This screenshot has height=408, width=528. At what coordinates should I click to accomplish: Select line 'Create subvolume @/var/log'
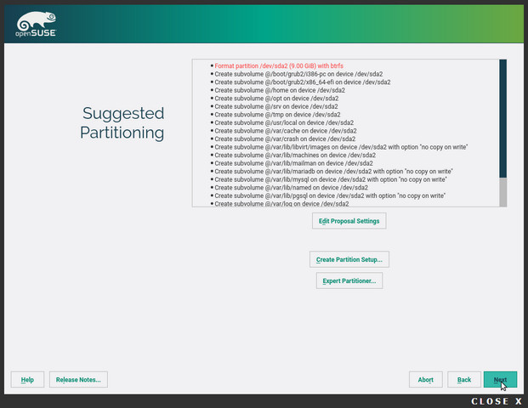point(281,203)
